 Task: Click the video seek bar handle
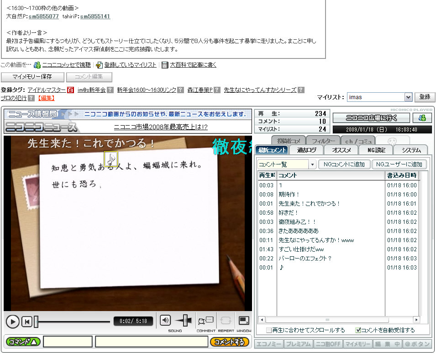tap(36, 322)
